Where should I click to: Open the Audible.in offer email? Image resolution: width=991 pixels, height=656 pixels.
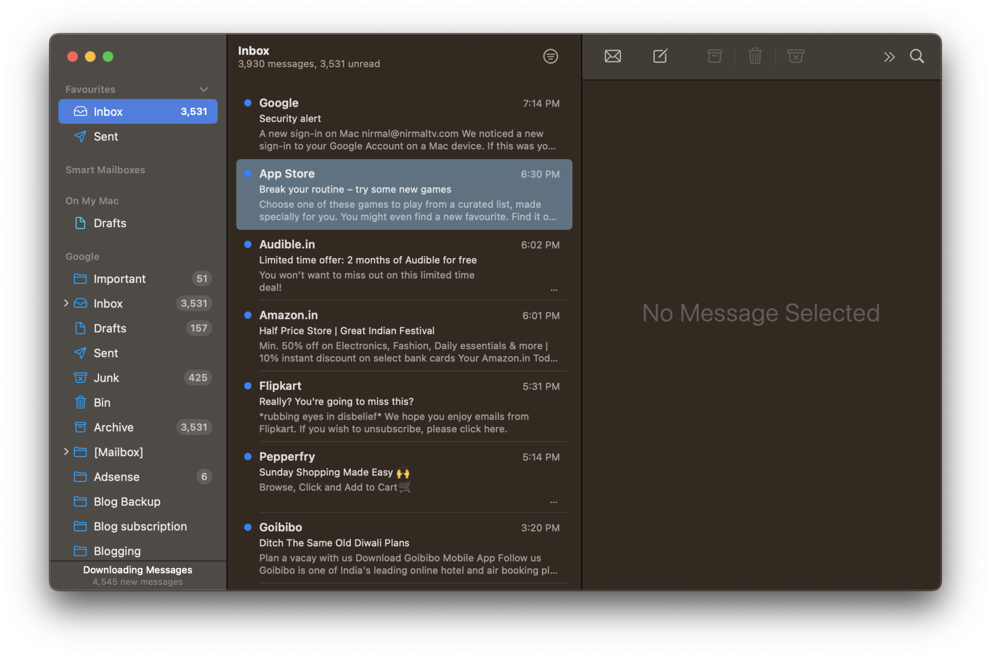coord(404,265)
